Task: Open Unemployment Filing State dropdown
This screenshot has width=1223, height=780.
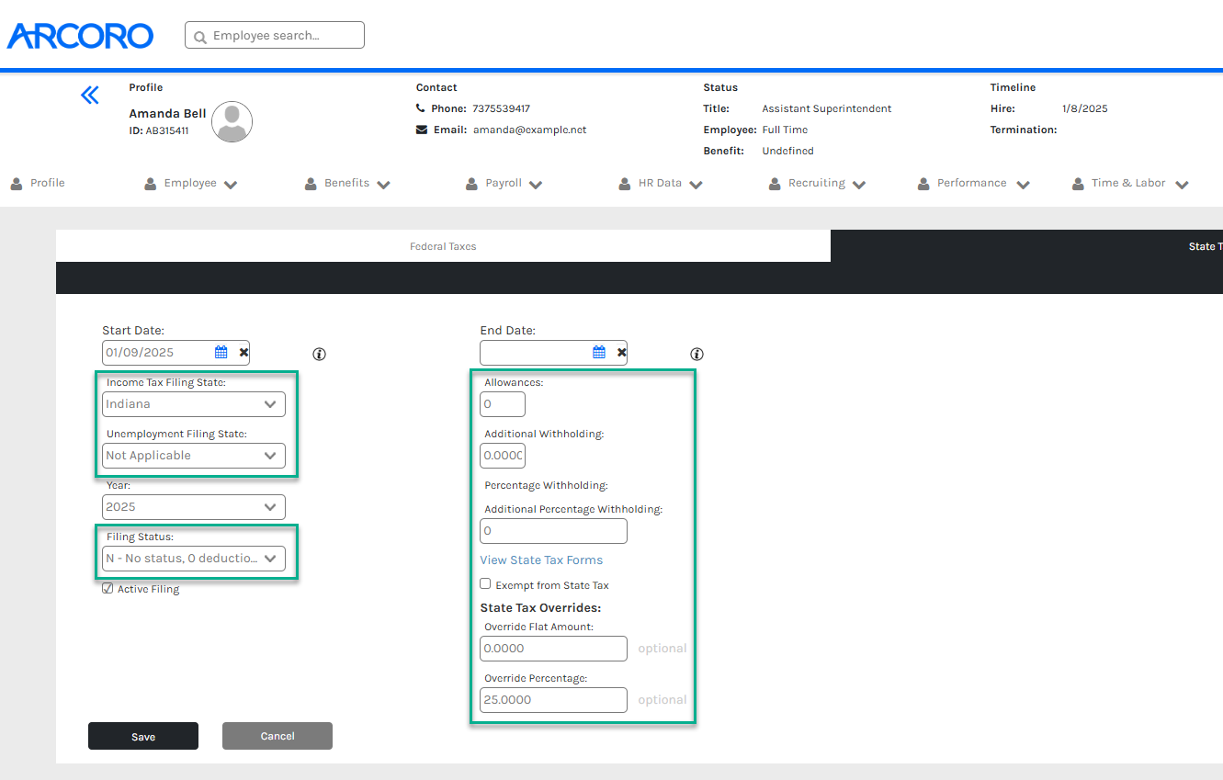Action: point(194,456)
